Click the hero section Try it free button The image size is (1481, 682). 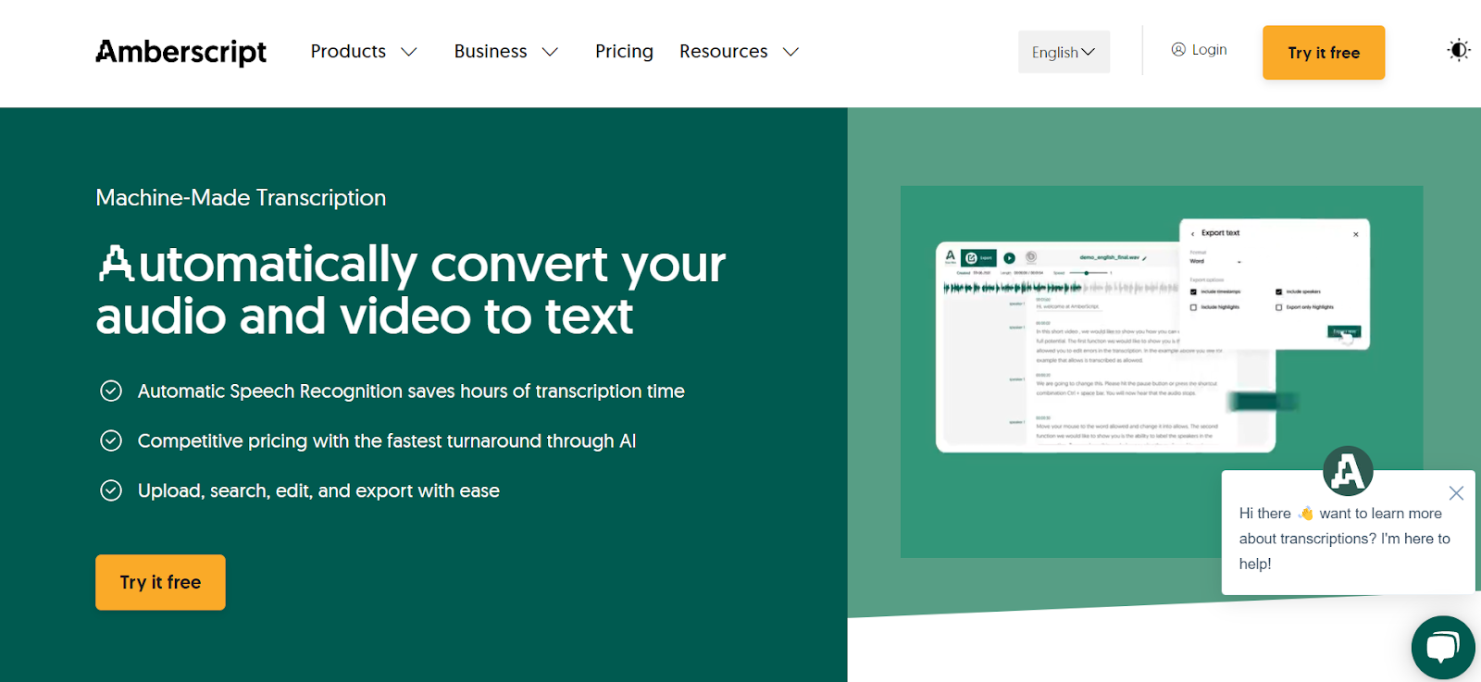[x=160, y=582]
